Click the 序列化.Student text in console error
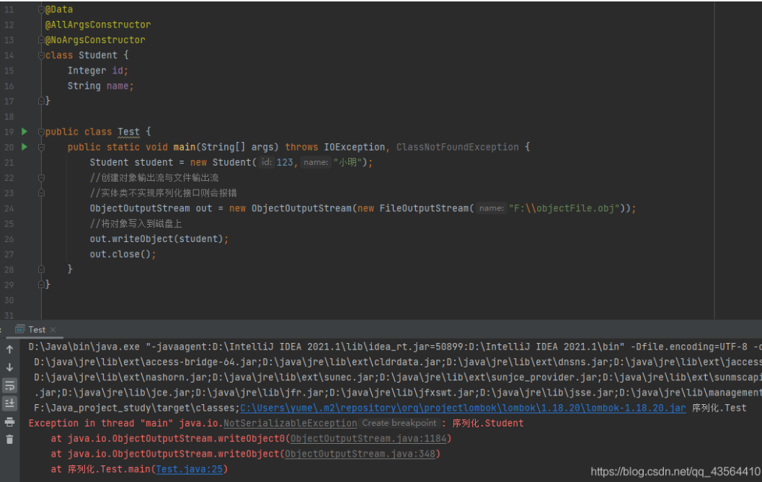Image resolution: width=762 pixels, height=482 pixels. coord(488,423)
